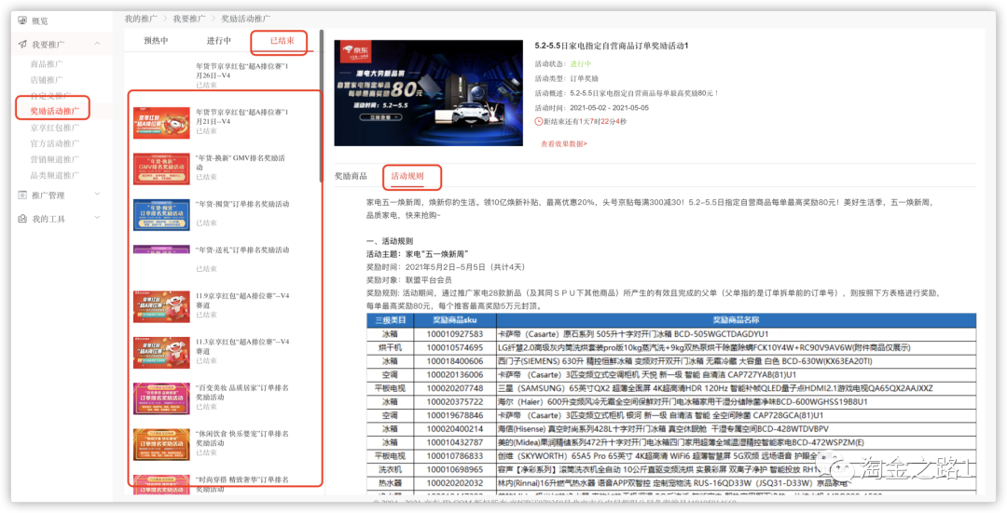Open thumbnail of 年货-囤货 订单排名奖励活动

tap(161, 215)
